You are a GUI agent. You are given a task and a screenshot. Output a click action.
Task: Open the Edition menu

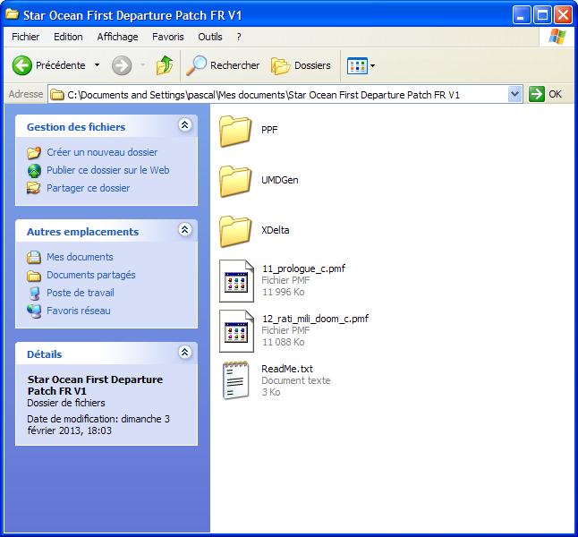point(68,37)
